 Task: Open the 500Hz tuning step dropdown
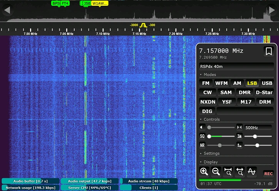[x=258, y=127]
